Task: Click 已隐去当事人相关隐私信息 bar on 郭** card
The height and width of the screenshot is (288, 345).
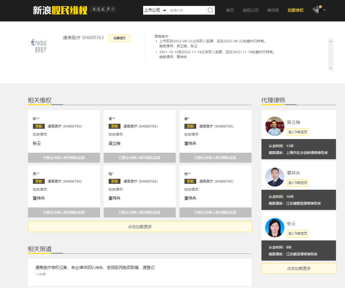Action: pyautogui.click(x=64, y=157)
